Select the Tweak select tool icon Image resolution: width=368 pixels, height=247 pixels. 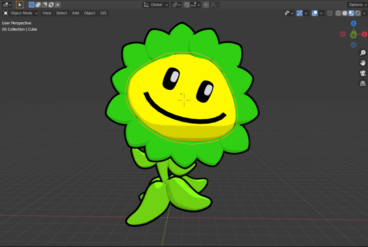pos(20,5)
